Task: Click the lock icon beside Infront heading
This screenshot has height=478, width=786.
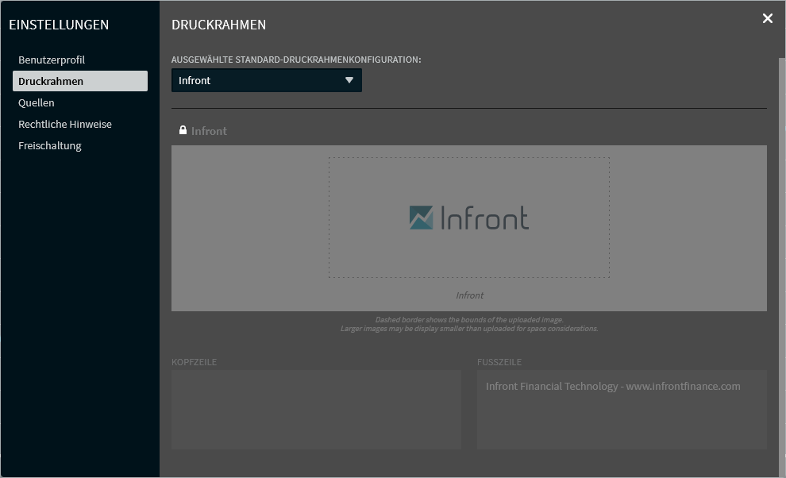Action: (183, 130)
